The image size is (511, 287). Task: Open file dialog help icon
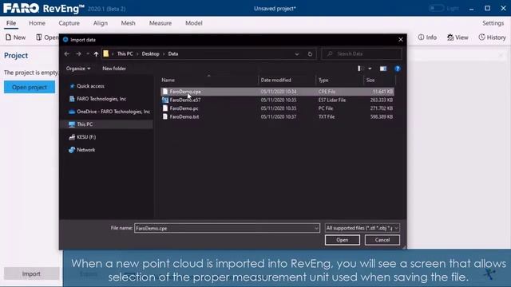tap(398, 69)
